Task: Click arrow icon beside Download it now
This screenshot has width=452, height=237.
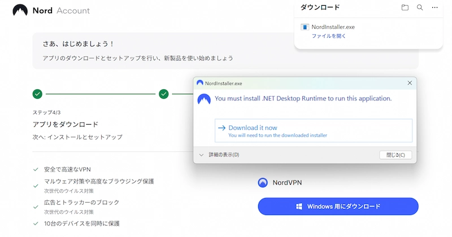Action: tap(221, 128)
